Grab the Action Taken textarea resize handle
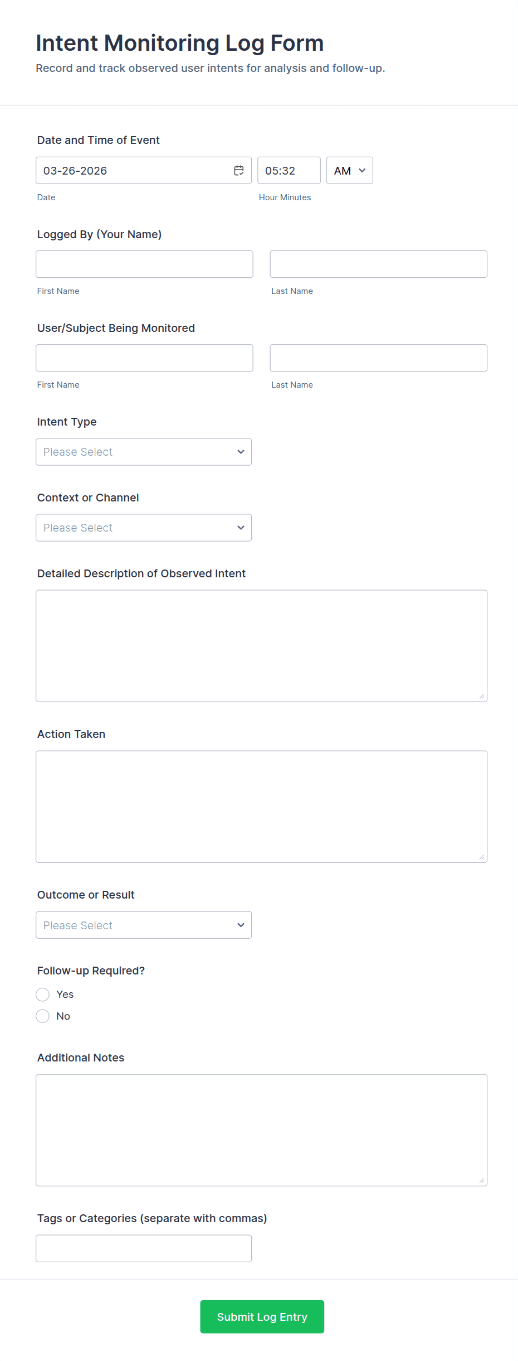Screen dimensions: 518x1361 482,857
